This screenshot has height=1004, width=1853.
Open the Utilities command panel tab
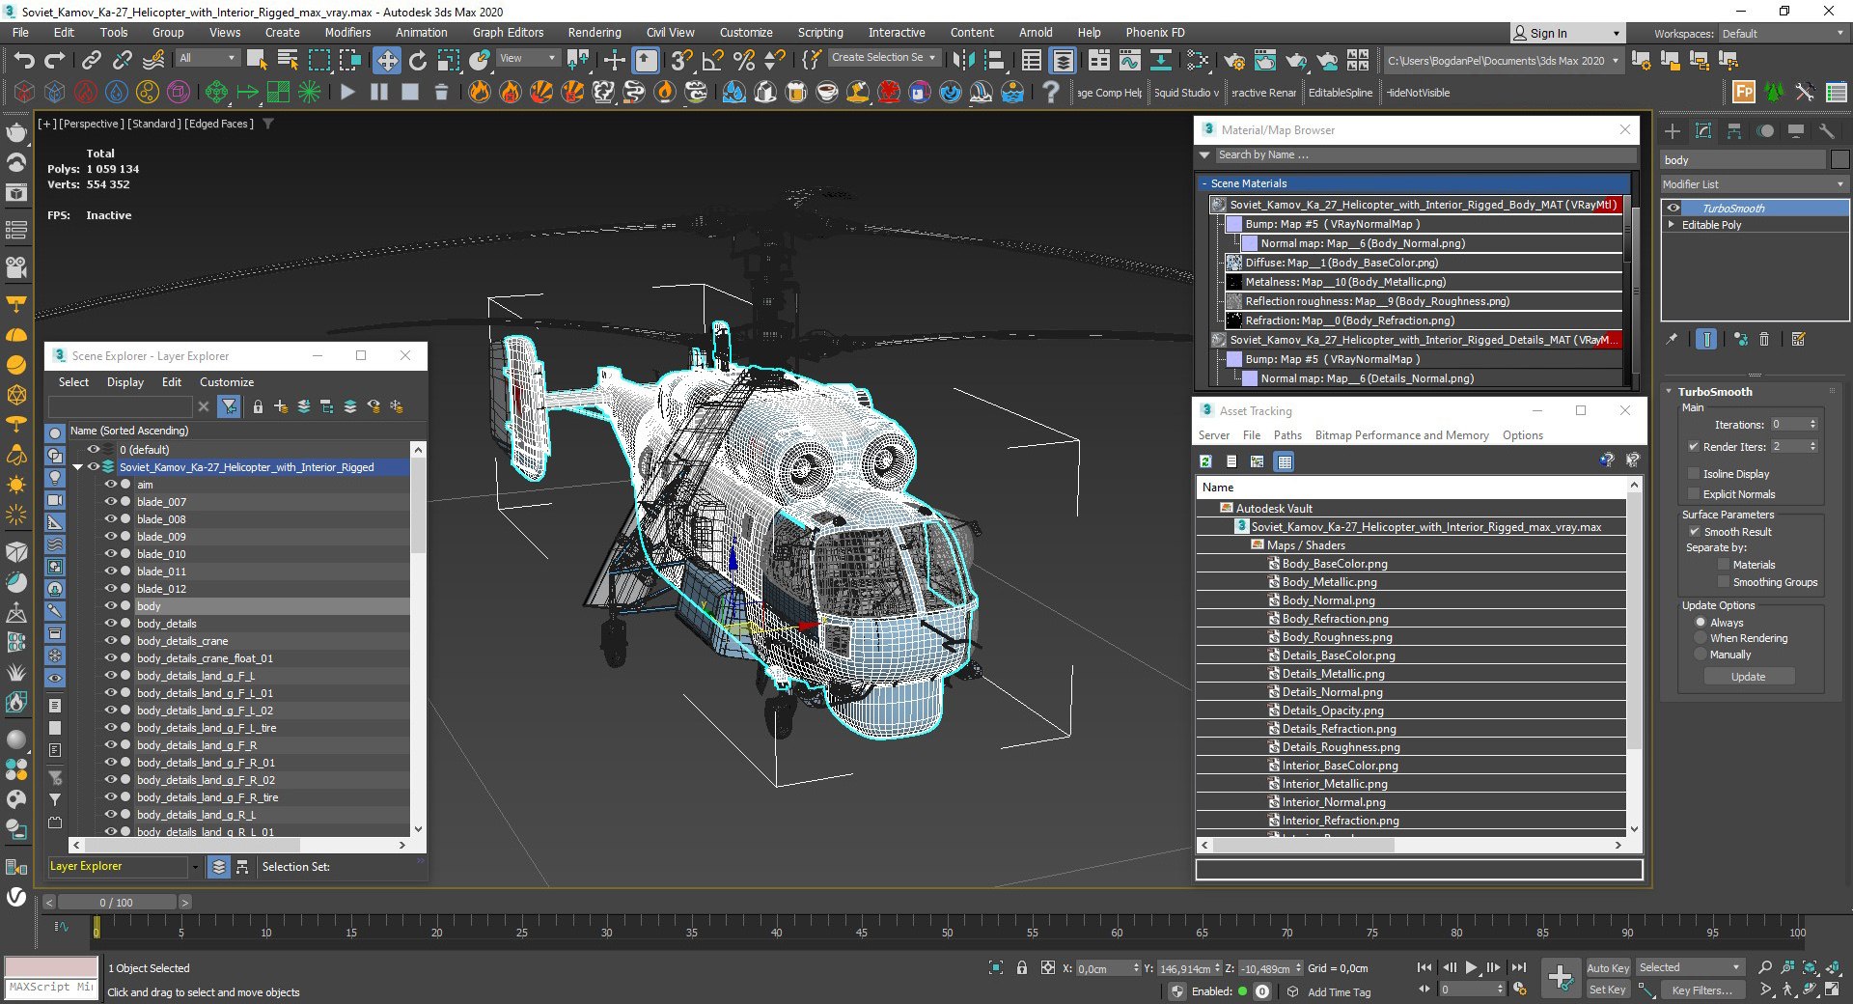click(1826, 131)
